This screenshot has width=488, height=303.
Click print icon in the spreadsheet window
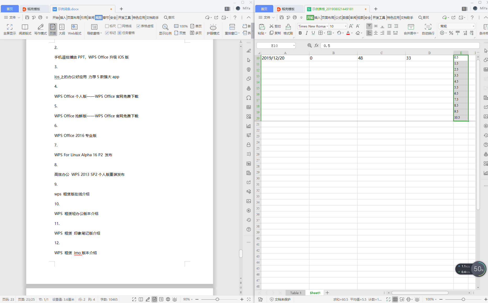point(295,18)
